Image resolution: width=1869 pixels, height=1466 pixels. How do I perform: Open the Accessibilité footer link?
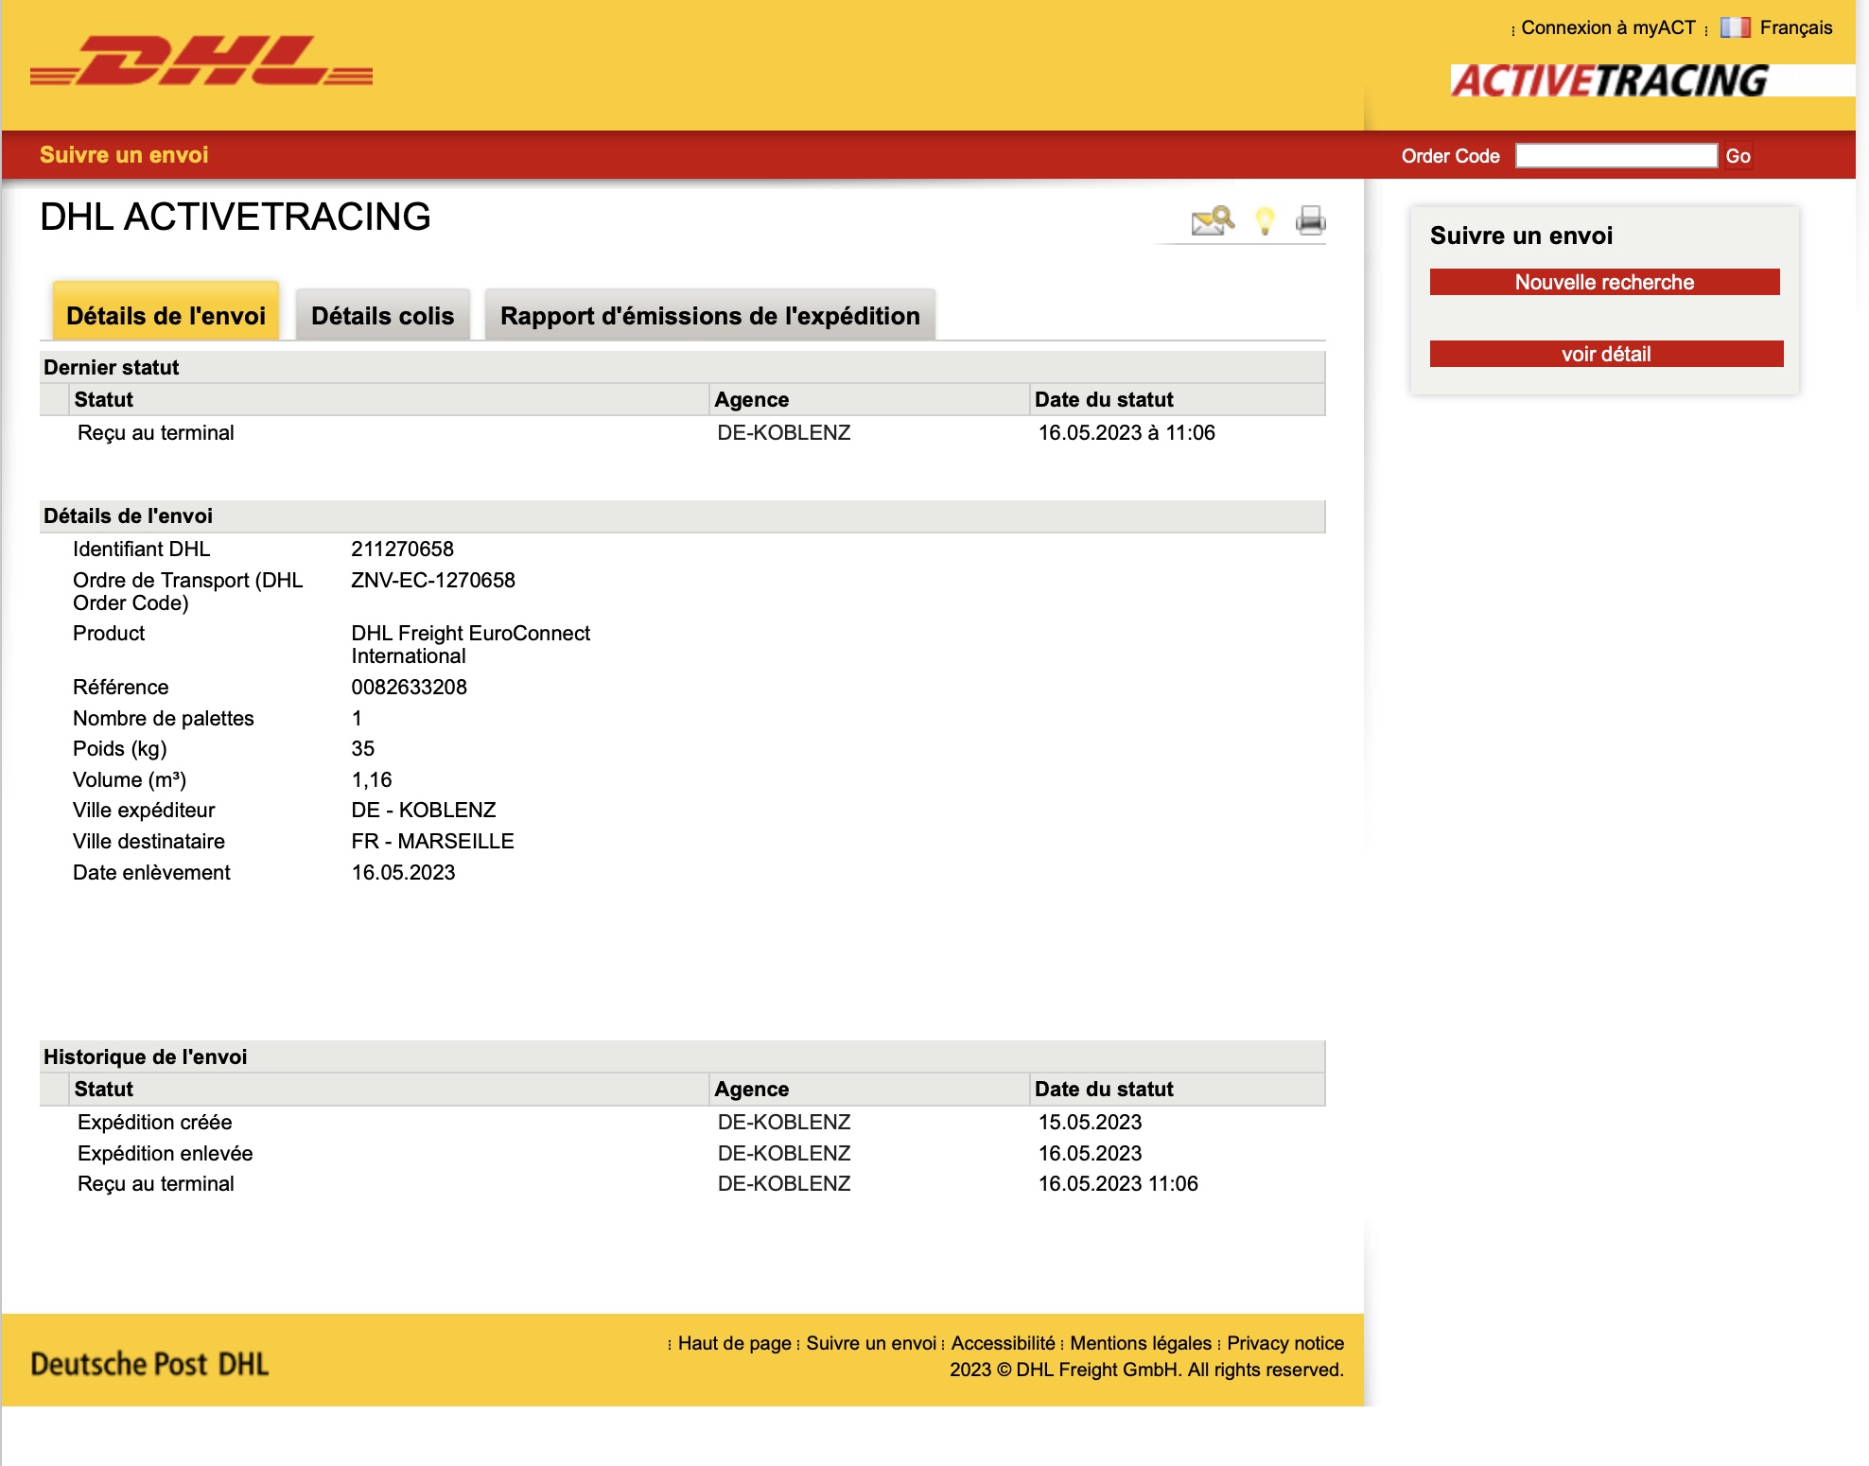1004,1343
